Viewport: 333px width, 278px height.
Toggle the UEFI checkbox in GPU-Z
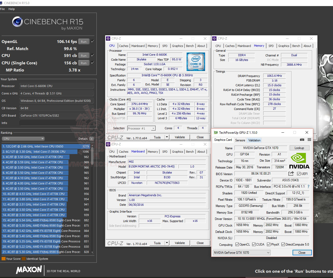click(299, 174)
